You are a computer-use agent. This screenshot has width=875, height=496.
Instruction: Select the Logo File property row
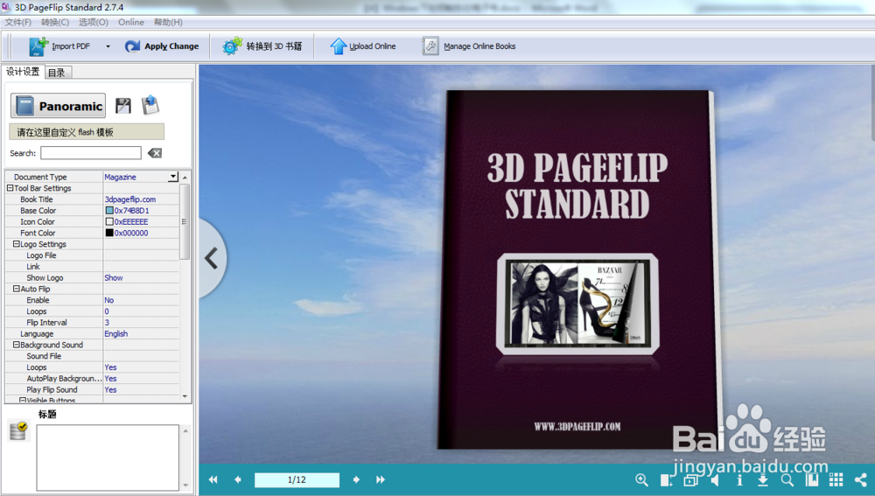coord(92,255)
